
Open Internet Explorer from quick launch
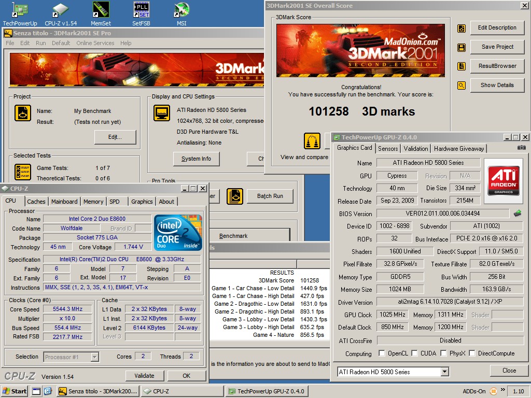48,391
